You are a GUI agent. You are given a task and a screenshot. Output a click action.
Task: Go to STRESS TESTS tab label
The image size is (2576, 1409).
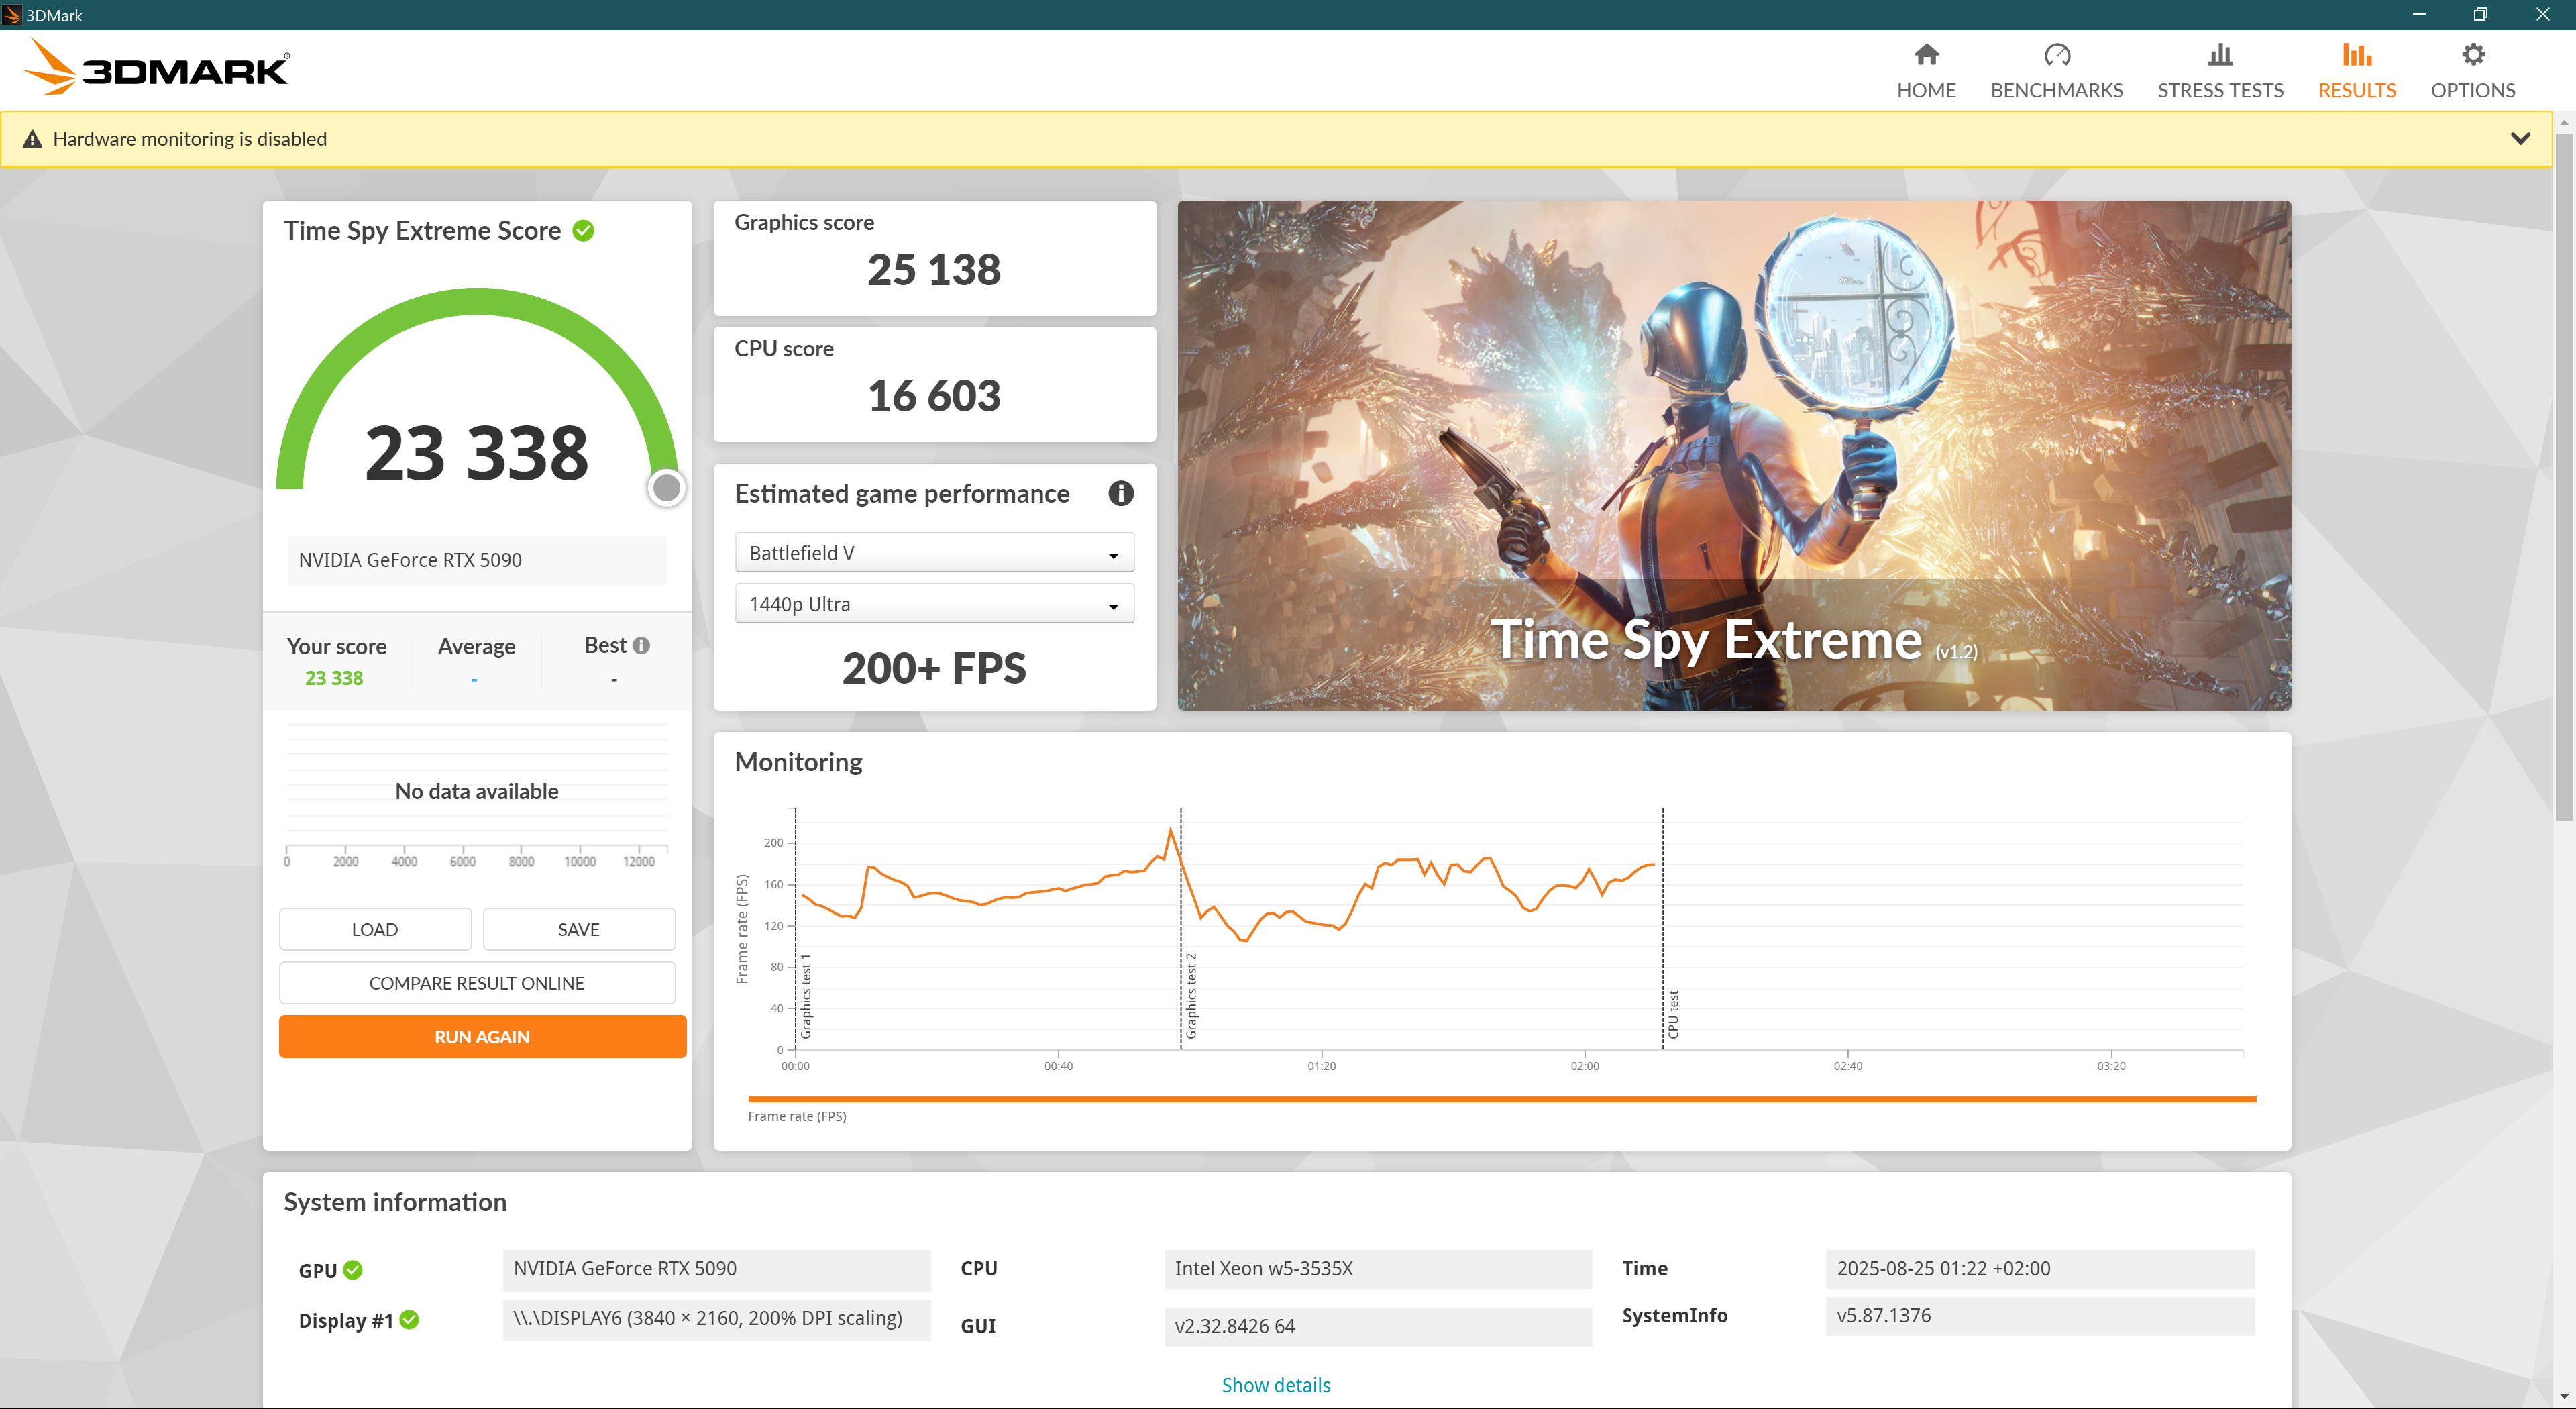(2220, 90)
